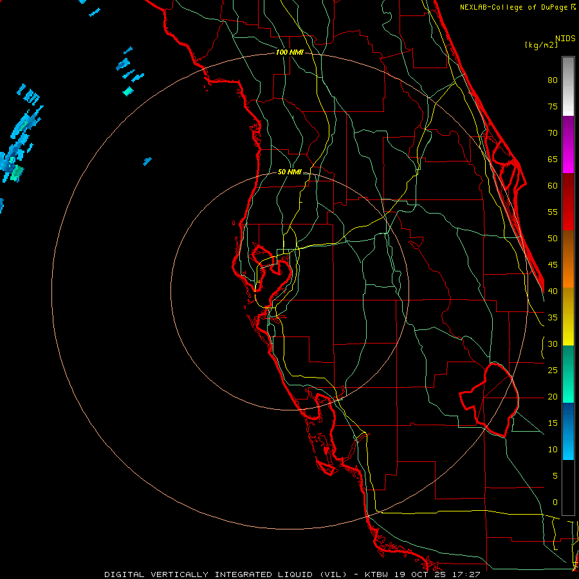This screenshot has width=579, height=579.
Task: Select the 50 NMI range ring label
Action: [x=289, y=172]
